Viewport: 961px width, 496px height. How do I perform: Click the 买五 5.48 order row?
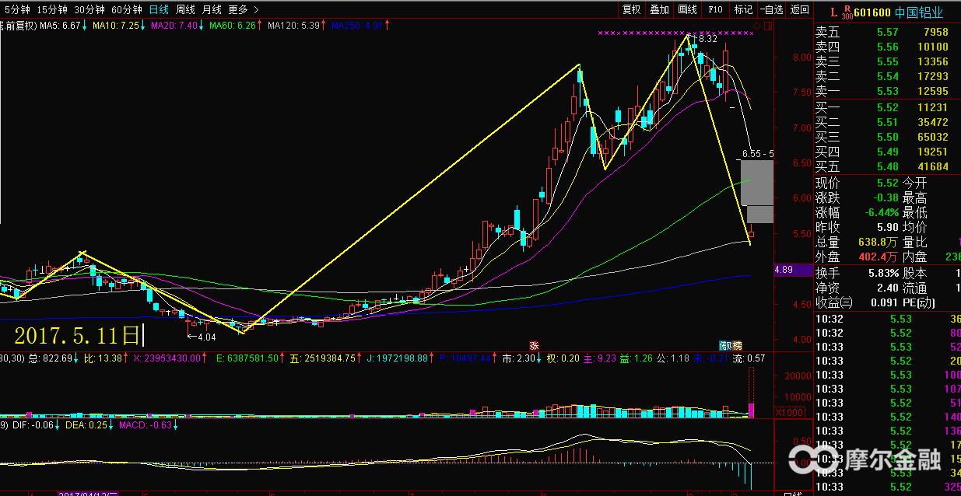pos(887,166)
